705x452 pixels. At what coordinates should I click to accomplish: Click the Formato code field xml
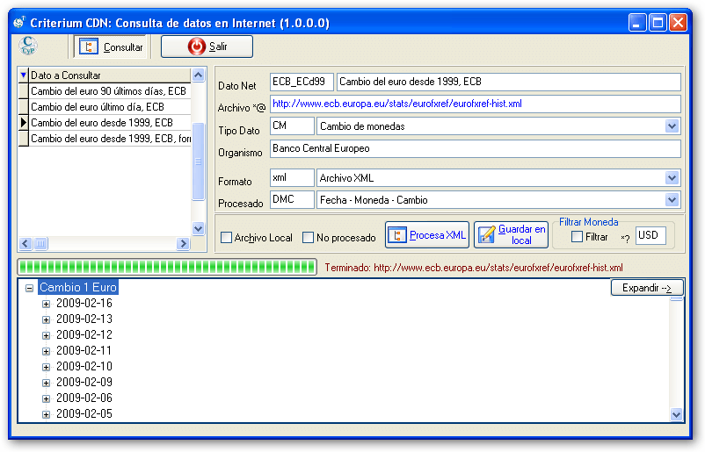(292, 178)
